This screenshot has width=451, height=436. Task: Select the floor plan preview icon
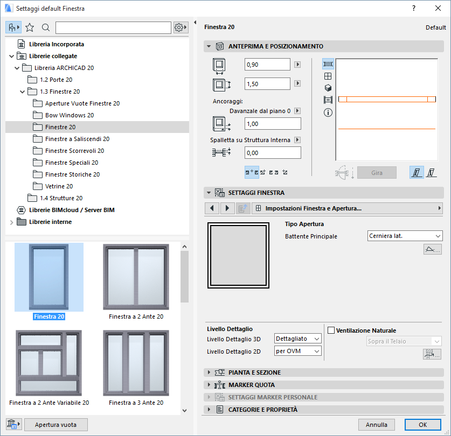(x=328, y=64)
